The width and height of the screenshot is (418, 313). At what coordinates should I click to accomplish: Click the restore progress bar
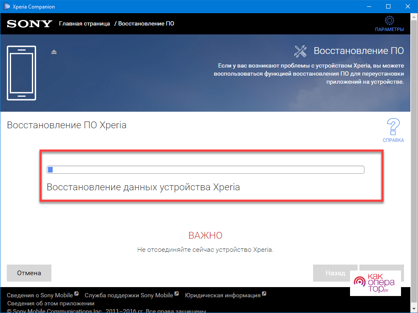[x=205, y=170]
